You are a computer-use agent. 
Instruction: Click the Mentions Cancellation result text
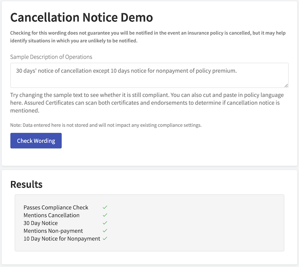coord(51,216)
